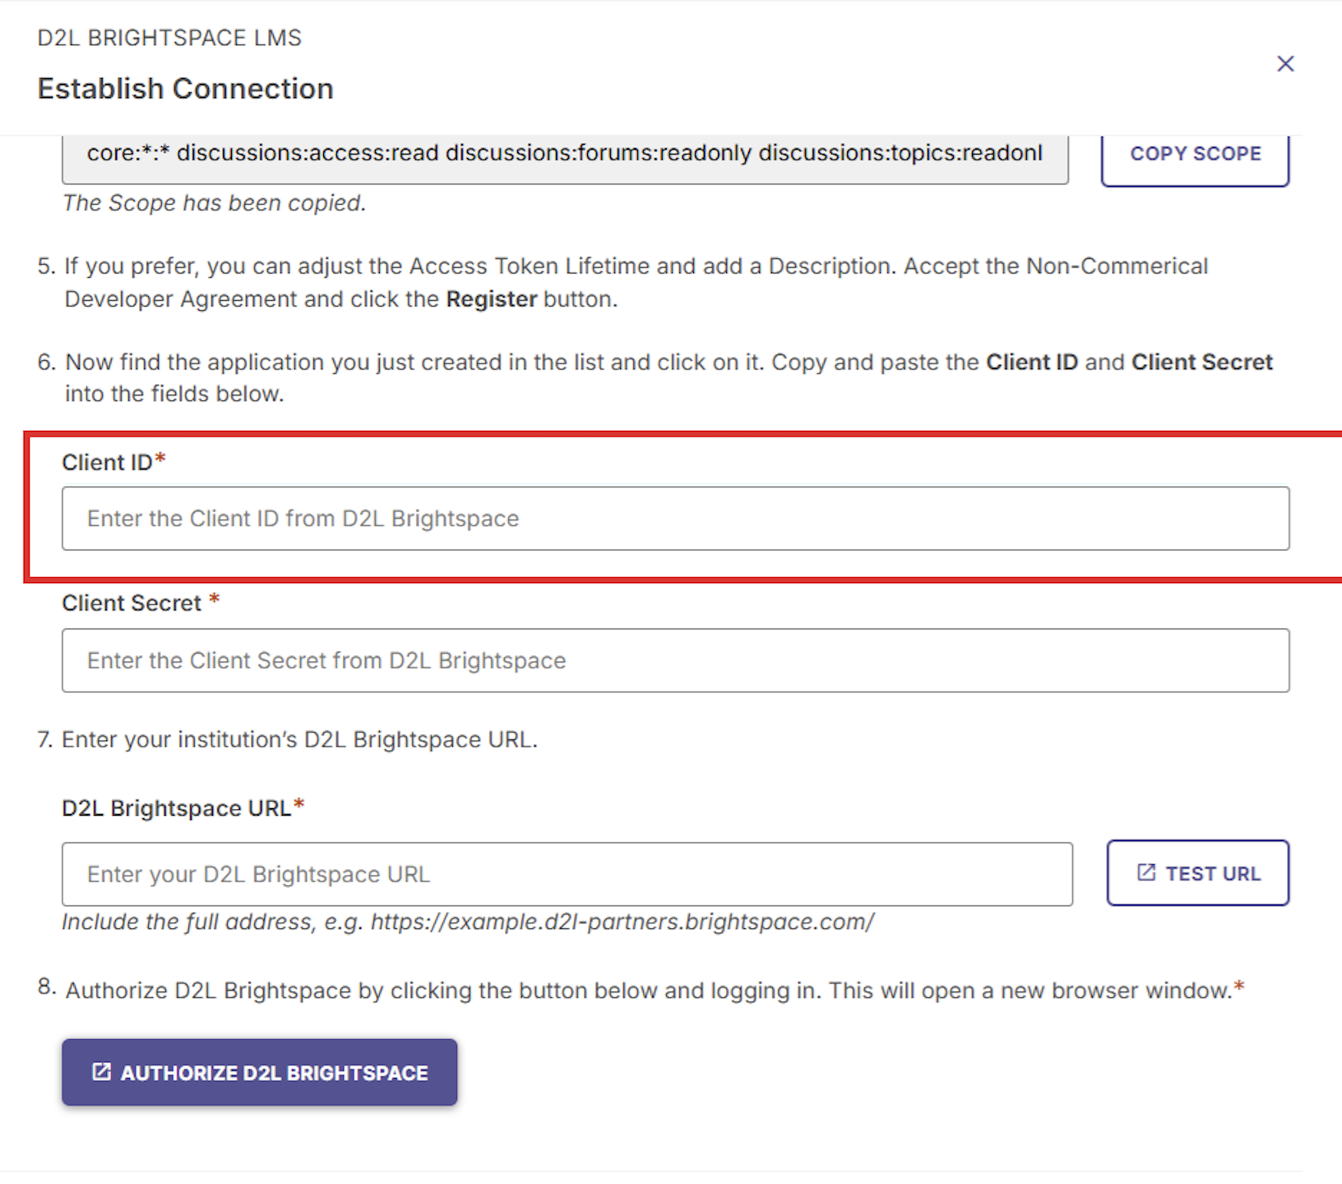1342x1184 pixels.
Task: Click the example URL hint text
Action: tap(468, 922)
